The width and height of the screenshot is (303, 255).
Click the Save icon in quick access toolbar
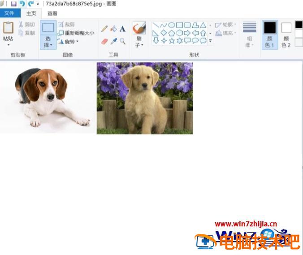coord(14,4)
